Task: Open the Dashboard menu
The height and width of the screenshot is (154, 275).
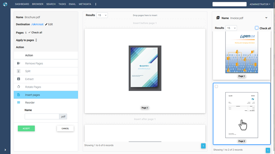Action: pos(22,4)
